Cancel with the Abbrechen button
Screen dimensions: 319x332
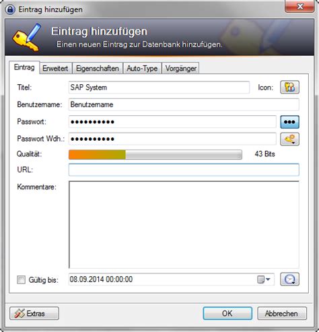point(282,313)
